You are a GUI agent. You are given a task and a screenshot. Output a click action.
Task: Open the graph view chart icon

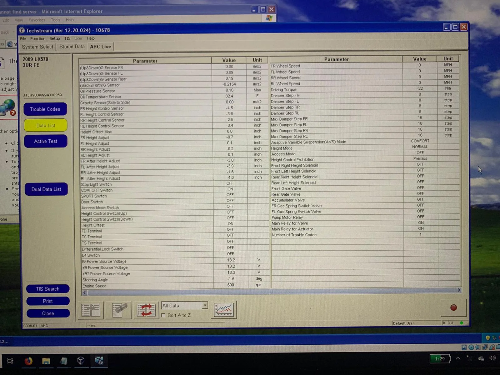point(224,310)
